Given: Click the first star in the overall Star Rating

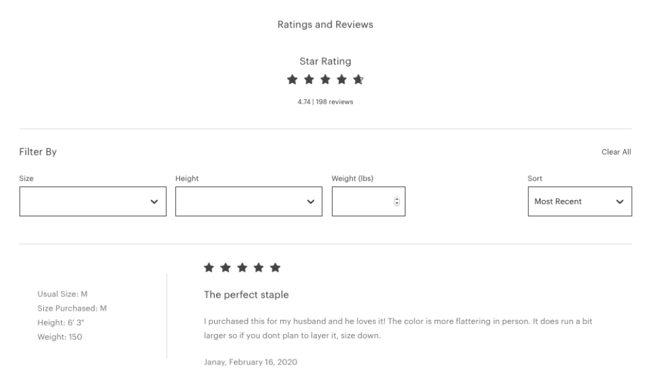Looking at the screenshot, I should click(291, 79).
